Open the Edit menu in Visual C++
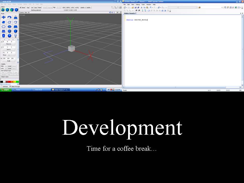 pyautogui.click(x=128, y=5)
